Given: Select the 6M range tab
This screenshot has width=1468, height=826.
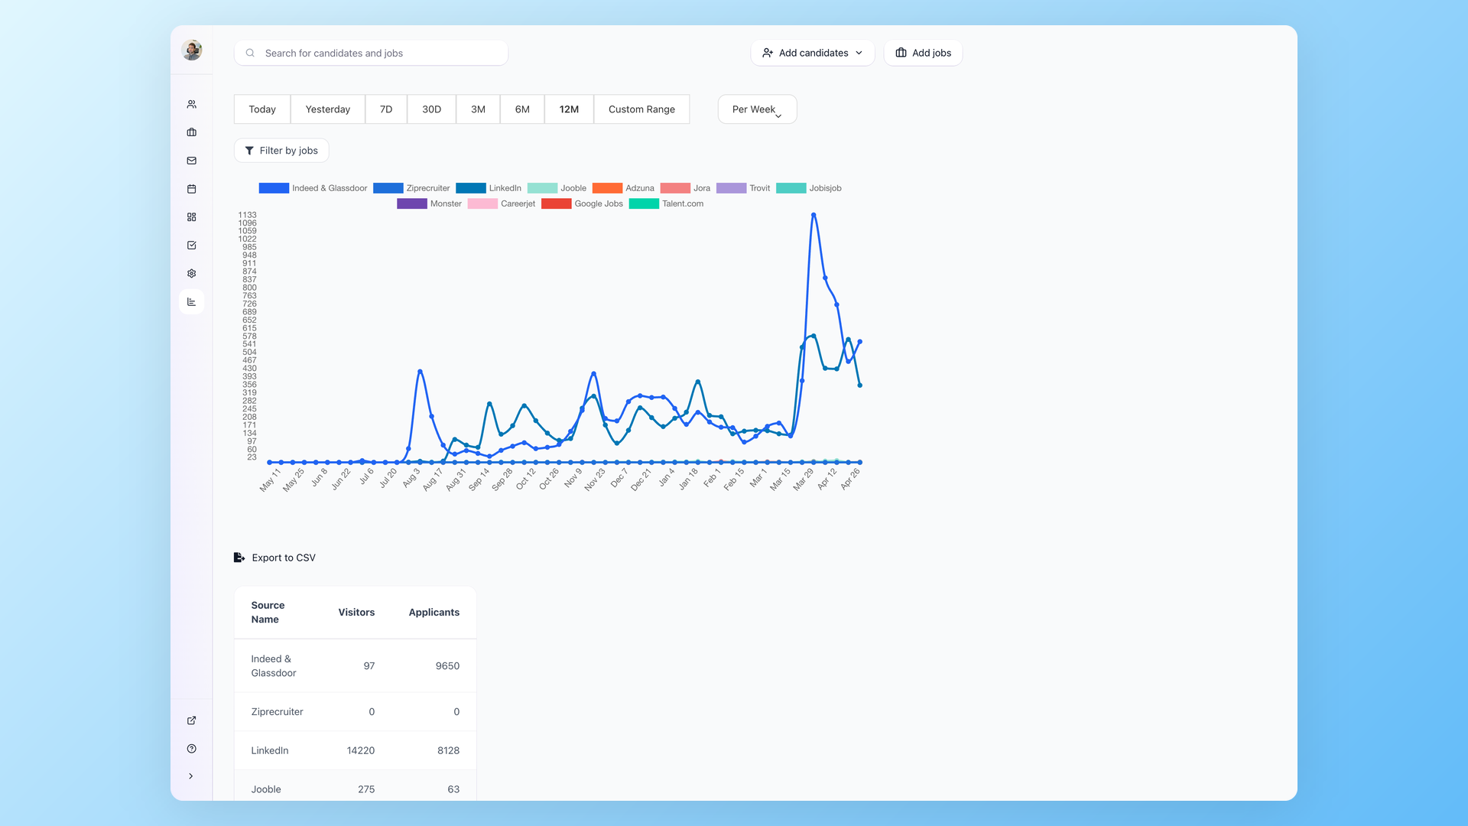Looking at the screenshot, I should pos(522,109).
